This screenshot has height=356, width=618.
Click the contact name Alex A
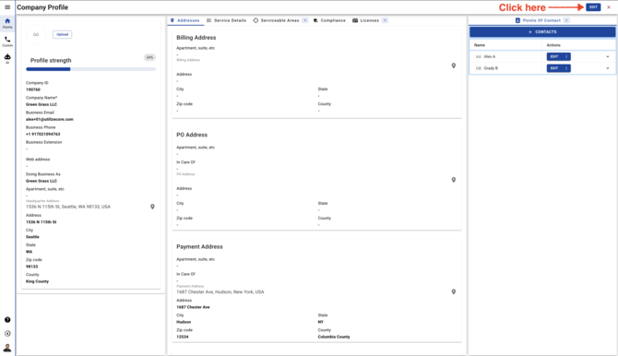point(490,57)
